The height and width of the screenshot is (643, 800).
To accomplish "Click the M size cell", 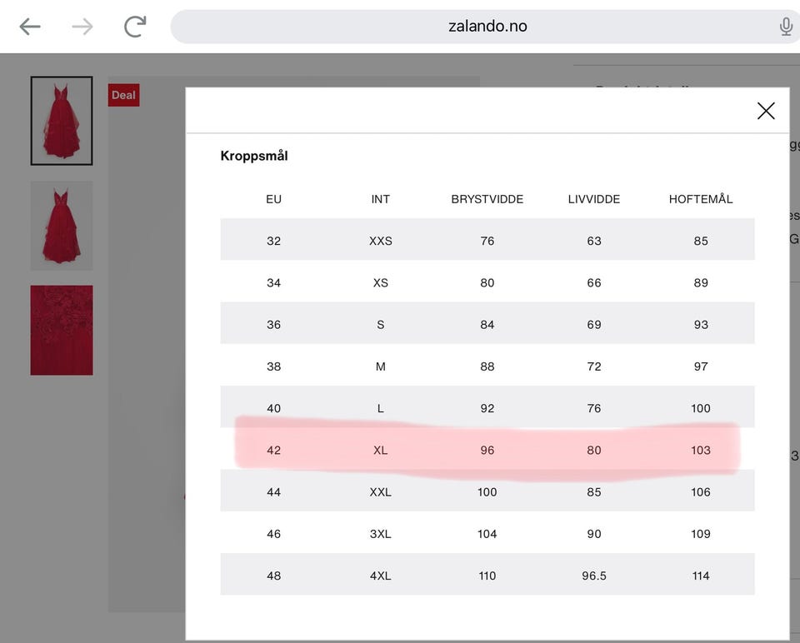I will pos(381,366).
